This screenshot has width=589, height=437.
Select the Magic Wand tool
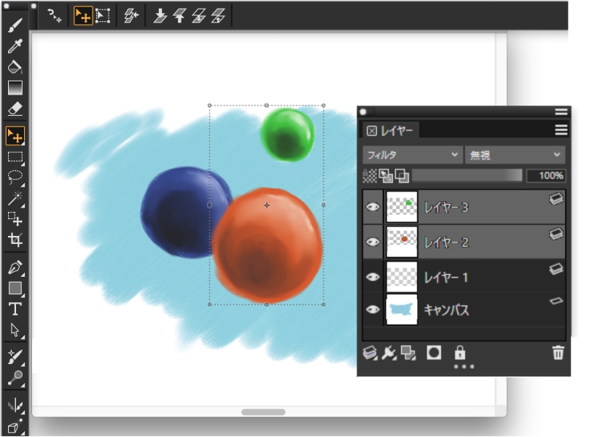click(15, 198)
